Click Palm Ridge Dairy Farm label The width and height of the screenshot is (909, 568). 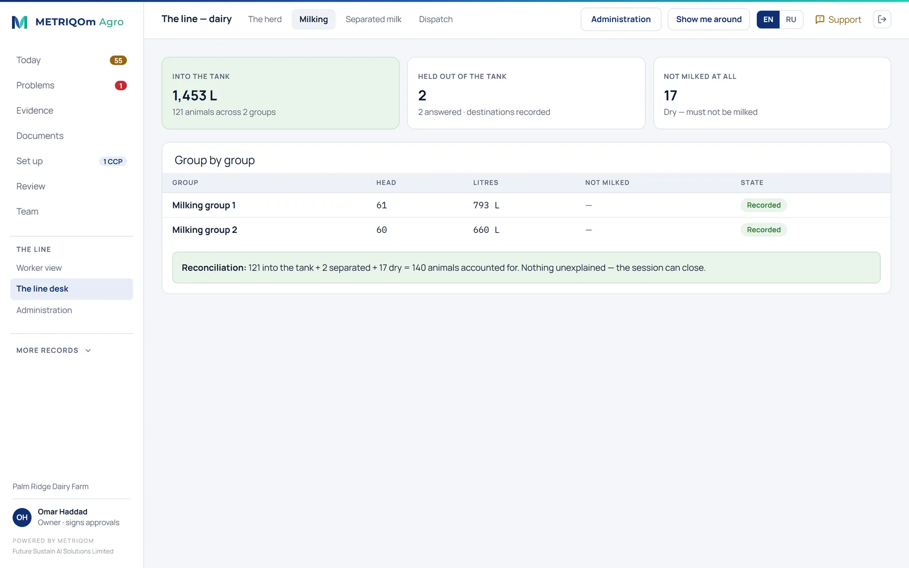pos(51,487)
